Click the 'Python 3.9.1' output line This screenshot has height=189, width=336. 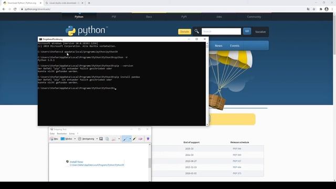tap(46, 60)
